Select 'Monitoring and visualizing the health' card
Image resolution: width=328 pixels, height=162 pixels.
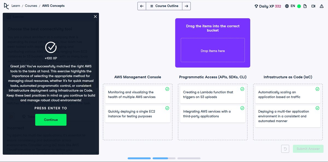(137, 95)
